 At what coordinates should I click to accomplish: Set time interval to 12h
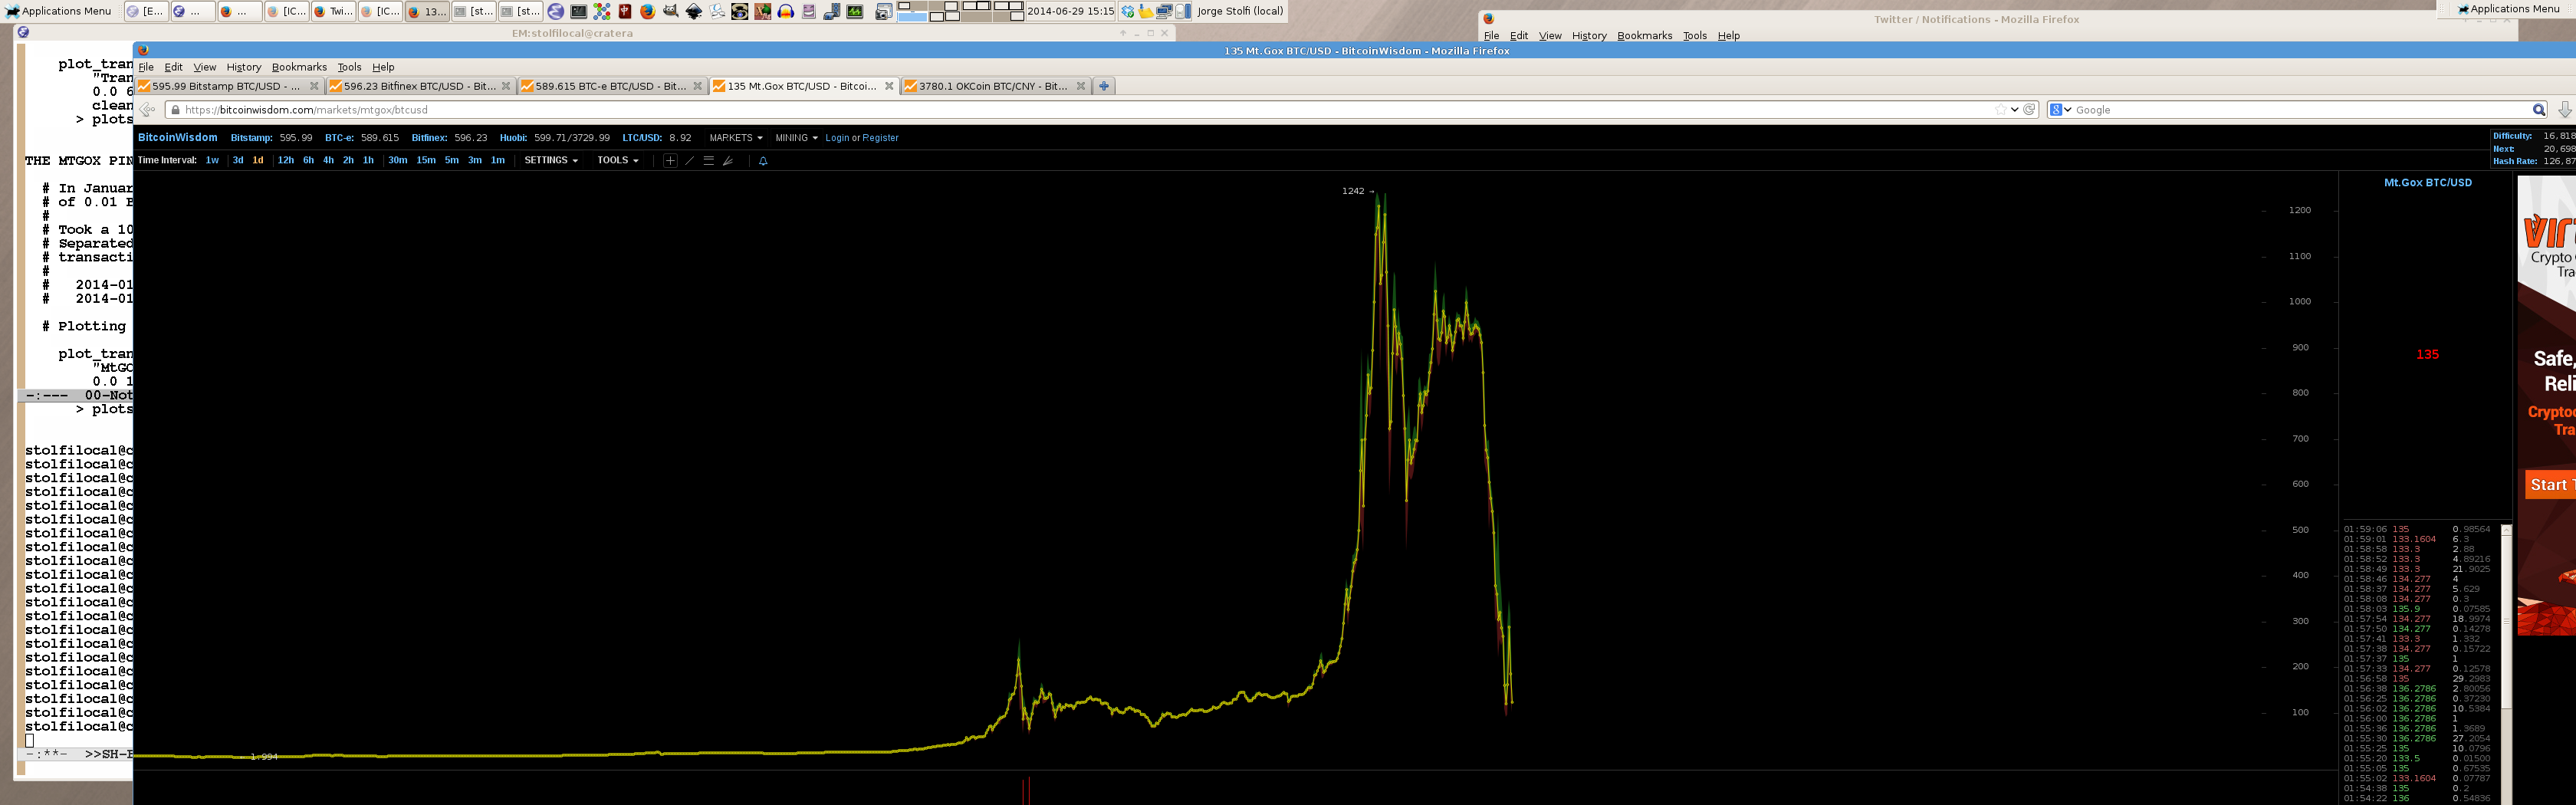point(286,160)
